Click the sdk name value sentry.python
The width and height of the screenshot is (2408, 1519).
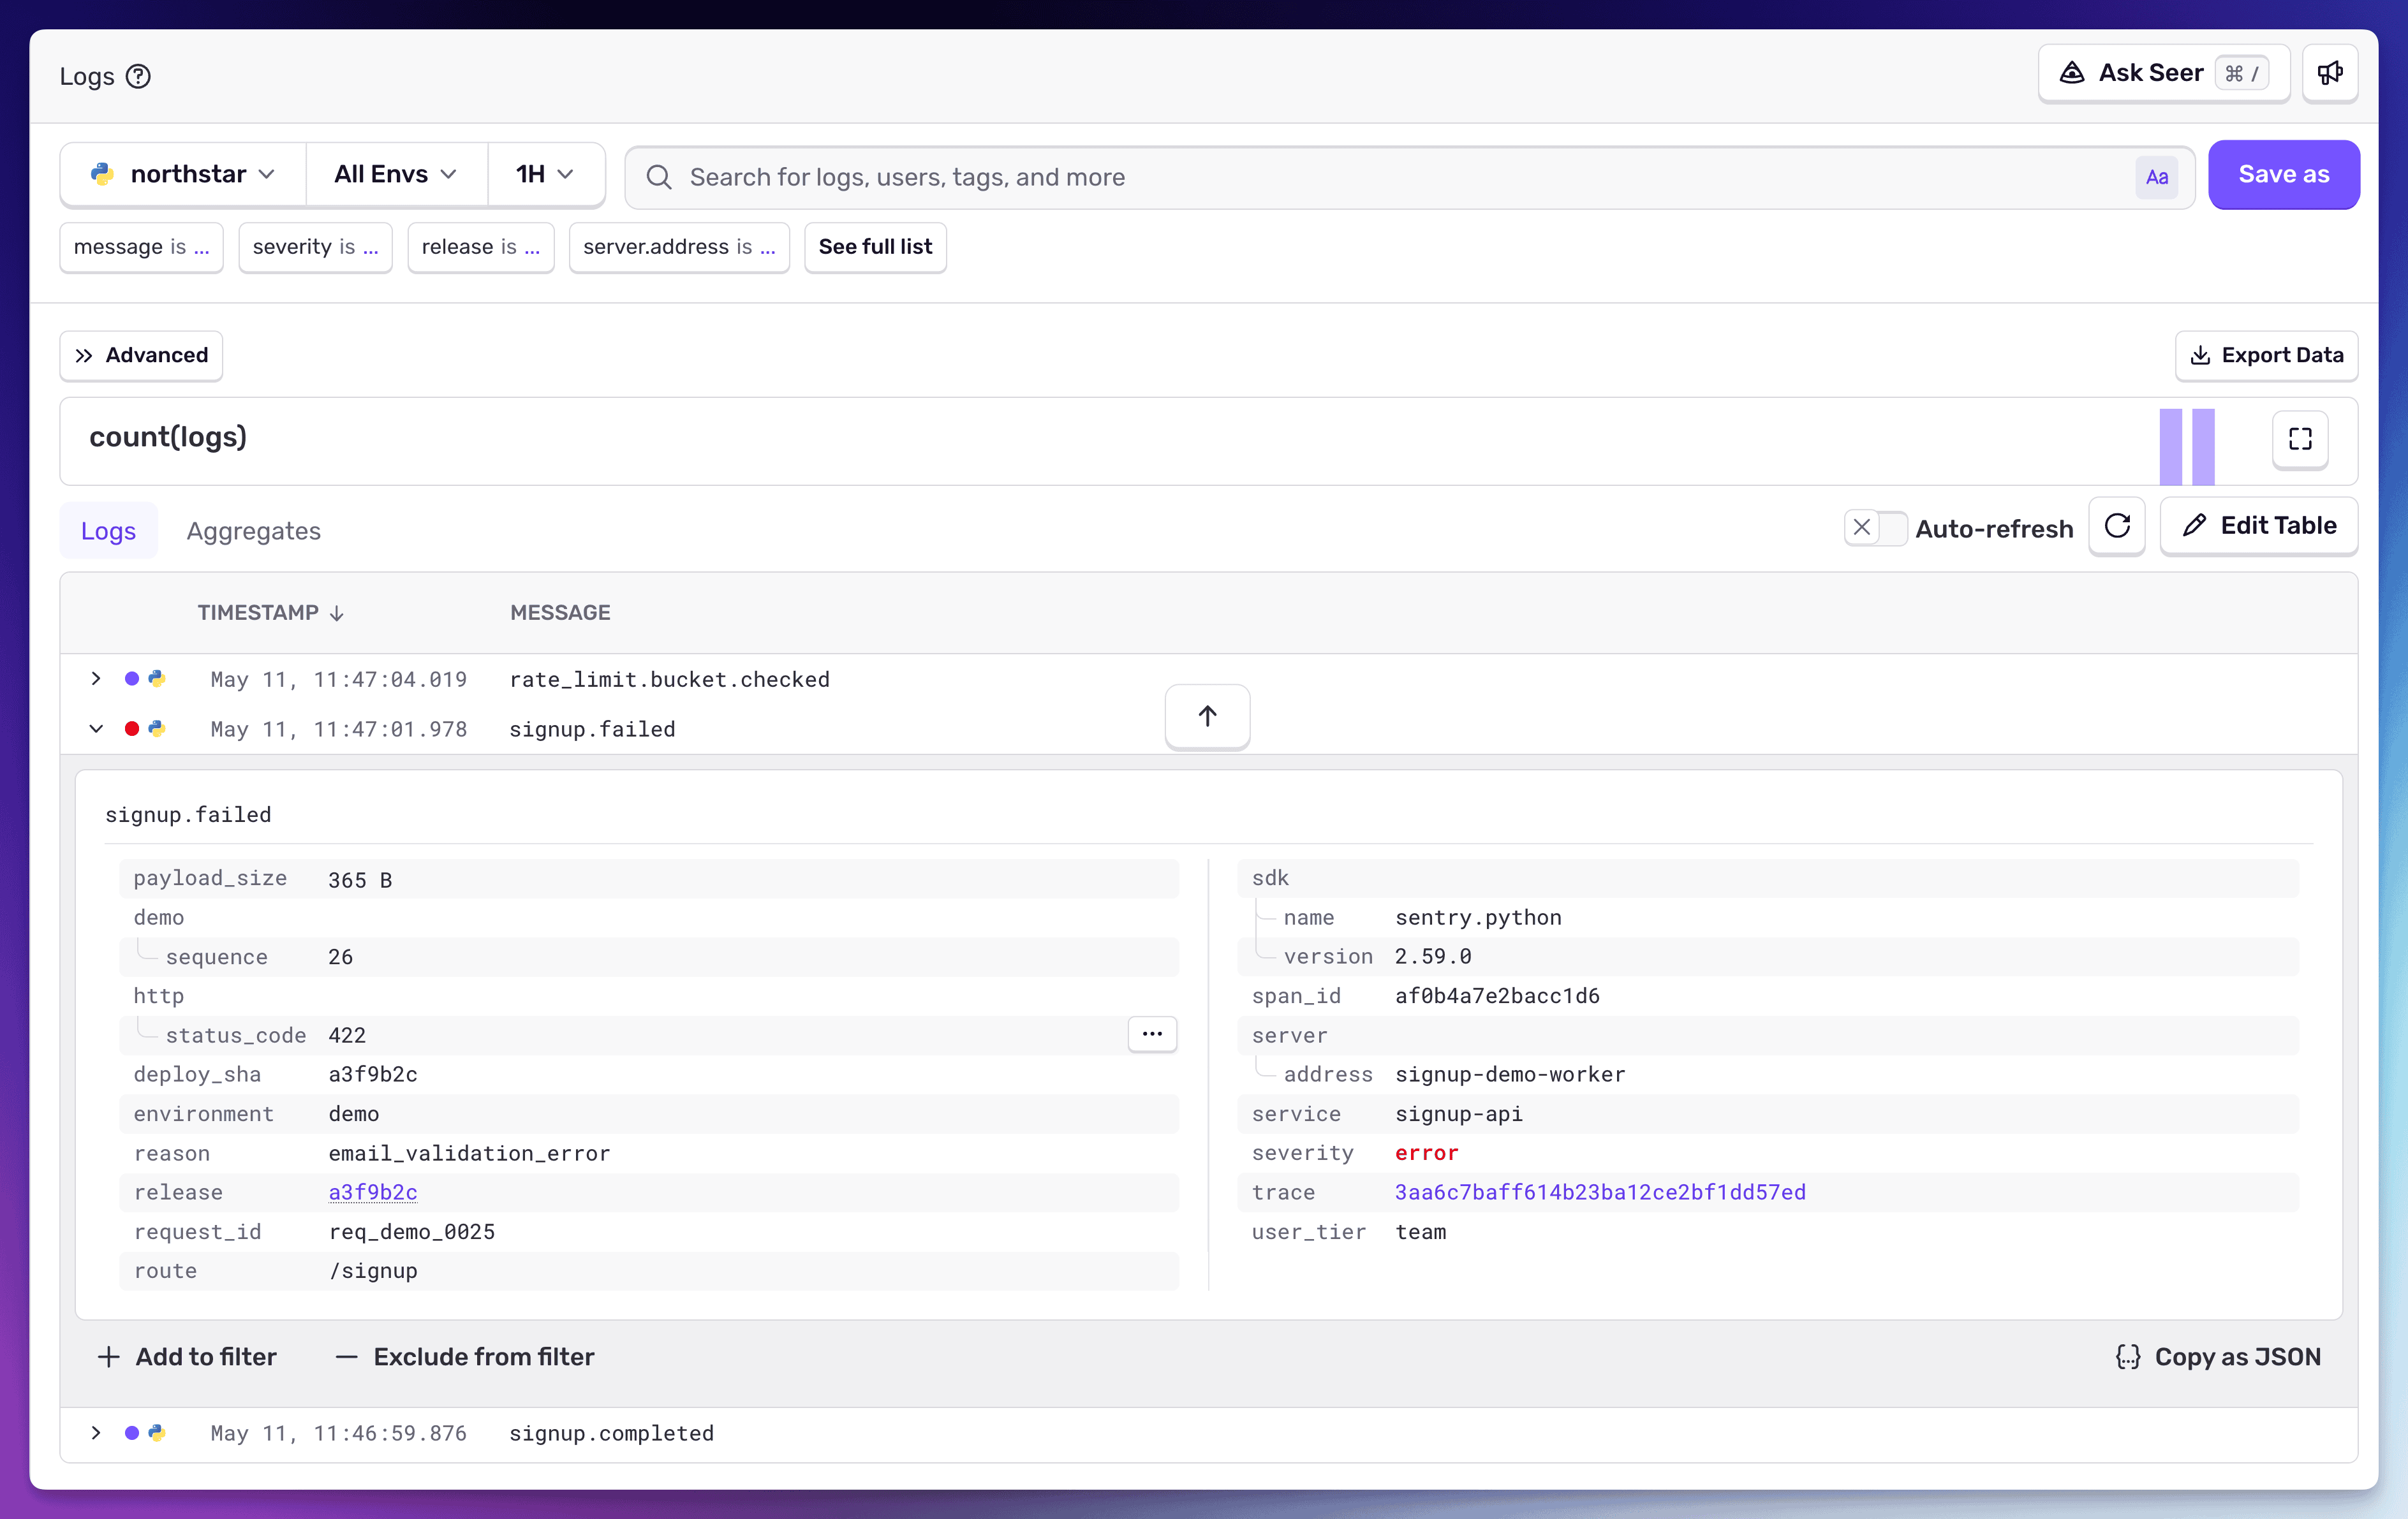1478,917
